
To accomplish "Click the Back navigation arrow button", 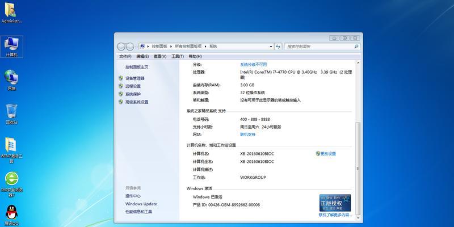I will 121,47.
